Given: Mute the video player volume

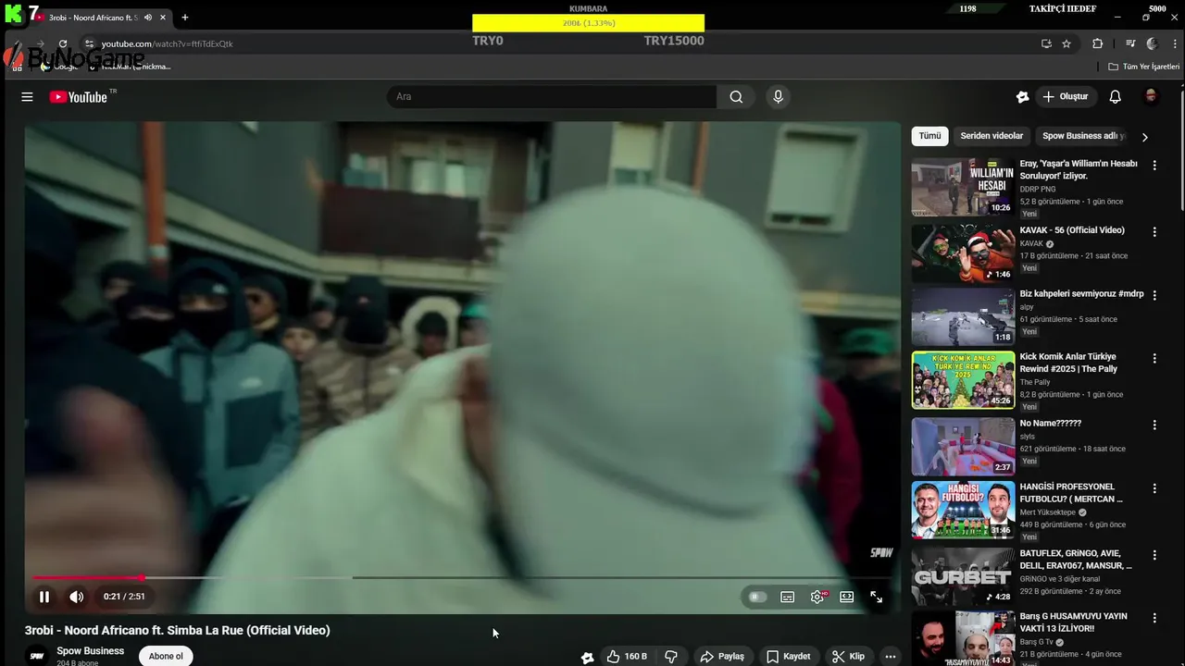Looking at the screenshot, I should tap(77, 597).
